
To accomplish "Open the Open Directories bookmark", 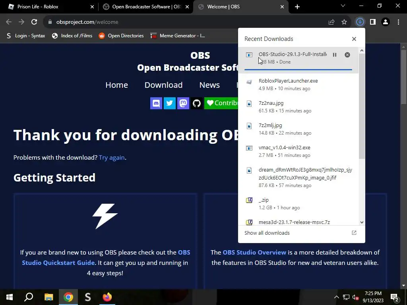I will point(121,36).
